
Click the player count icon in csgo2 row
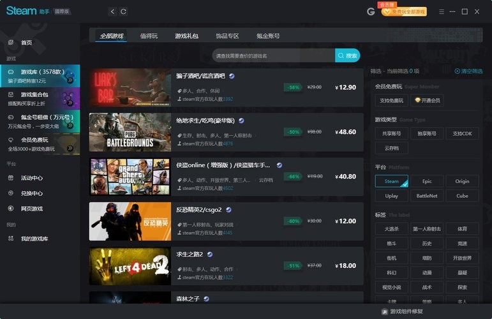coord(179,233)
